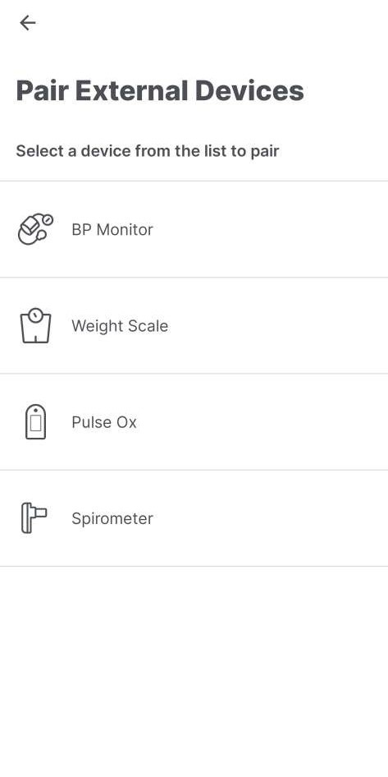This screenshot has height=777, width=388.
Task: Click the Pair External Devices heading
Action: coord(160,90)
